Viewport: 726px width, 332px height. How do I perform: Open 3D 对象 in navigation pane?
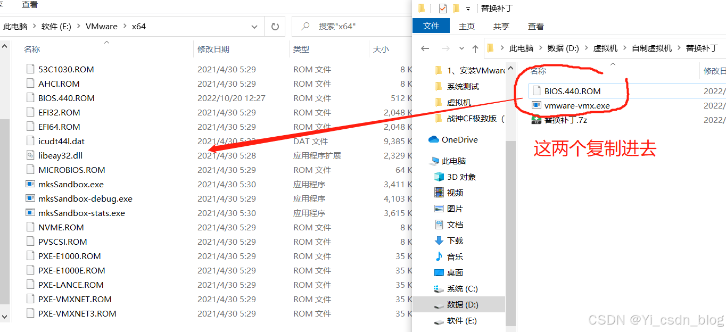click(456, 177)
